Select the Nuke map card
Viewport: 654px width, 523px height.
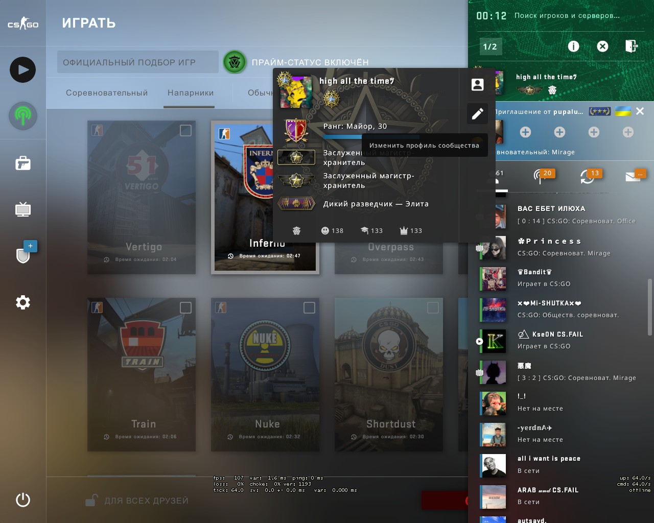click(265, 374)
